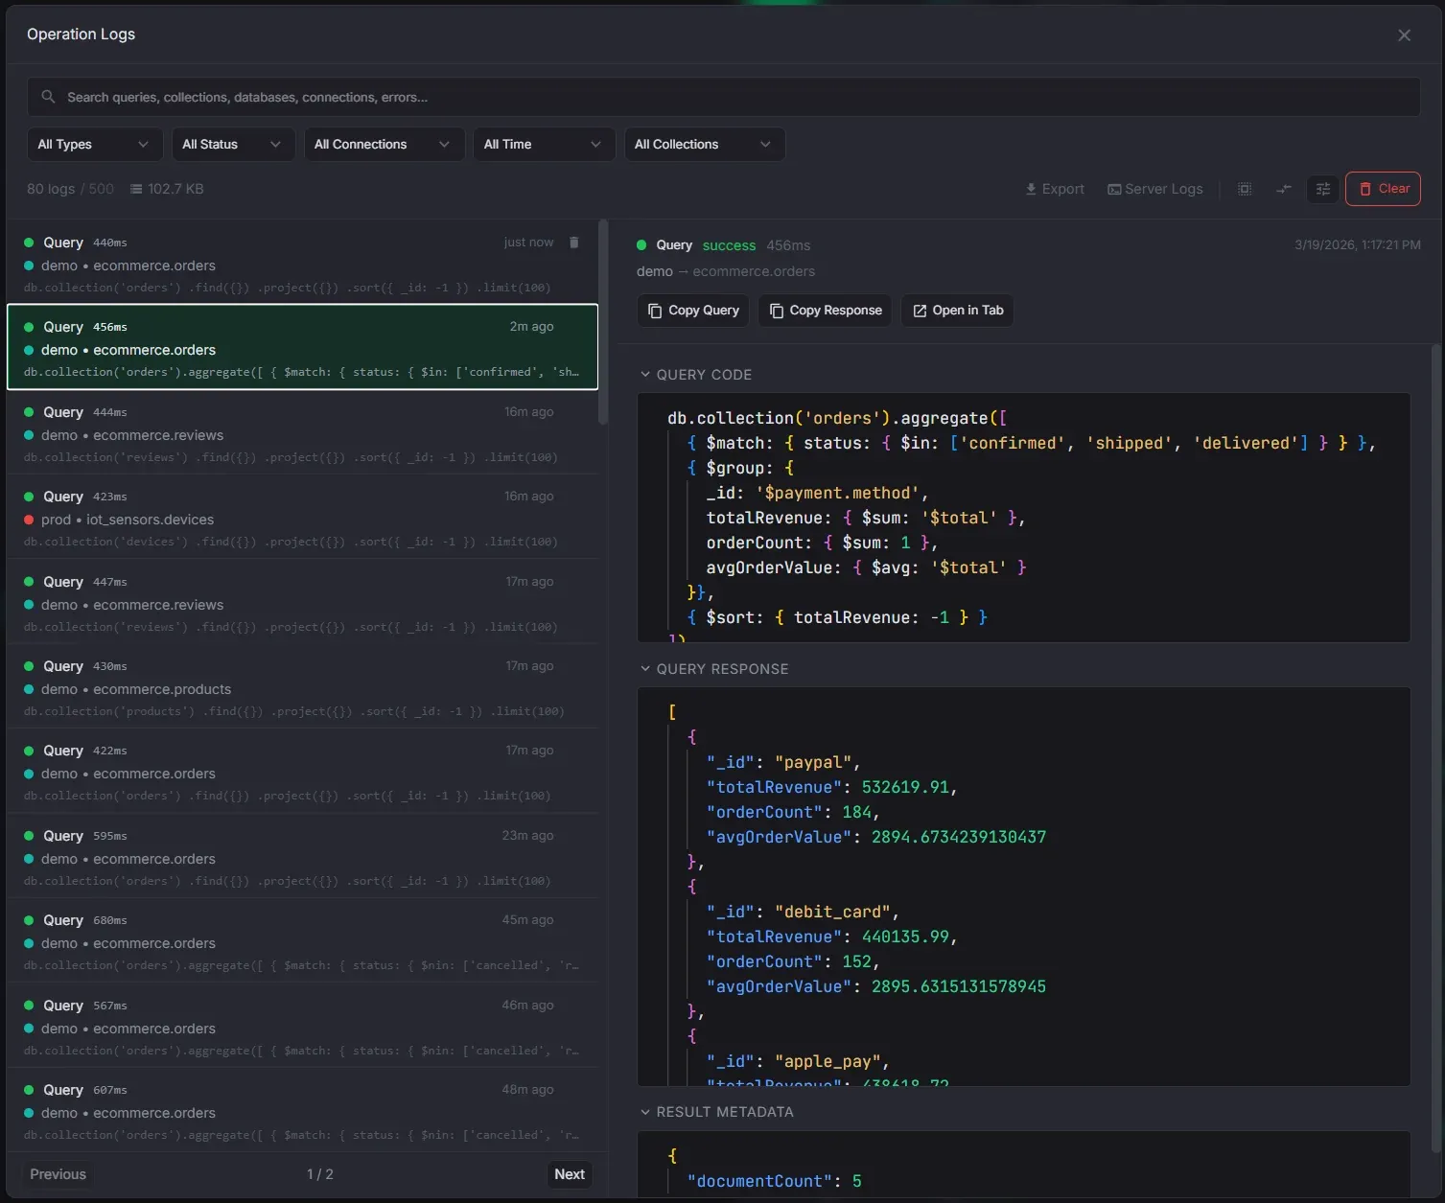The width and height of the screenshot is (1445, 1203).
Task: Expand the All Connections dropdown
Action: click(x=384, y=145)
